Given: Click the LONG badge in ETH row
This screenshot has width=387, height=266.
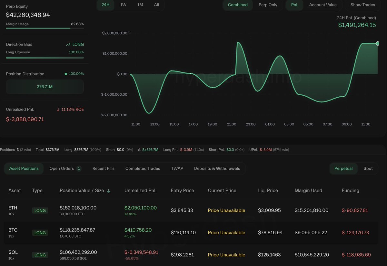Looking at the screenshot, I should click(x=40, y=210).
